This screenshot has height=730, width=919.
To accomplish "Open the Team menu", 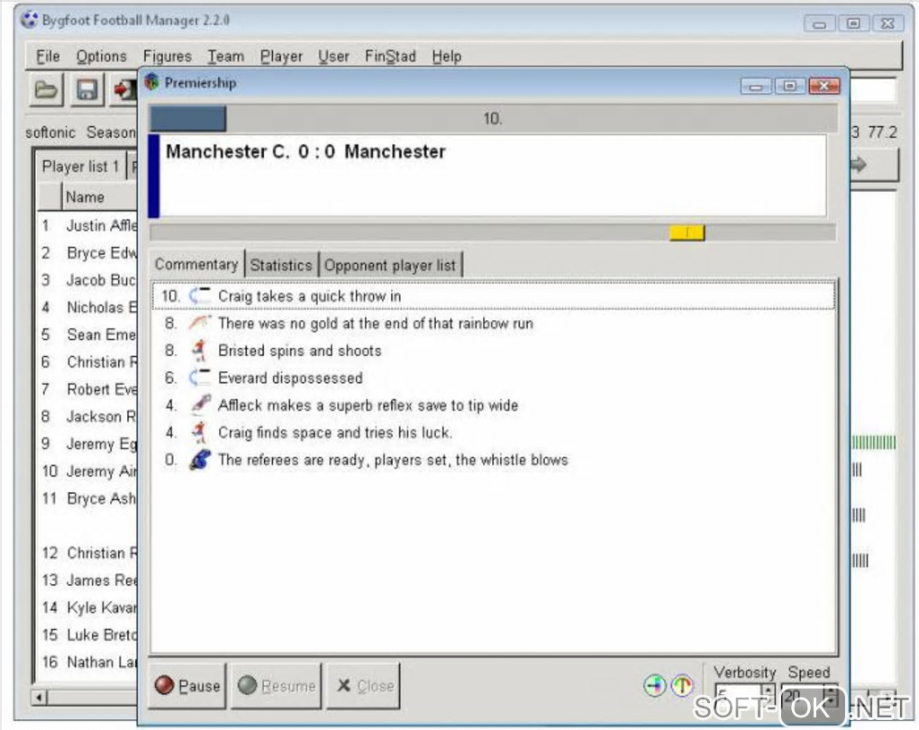I will [225, 56].
